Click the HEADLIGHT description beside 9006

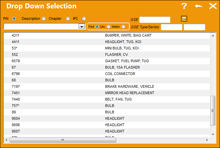pos(115,125)
